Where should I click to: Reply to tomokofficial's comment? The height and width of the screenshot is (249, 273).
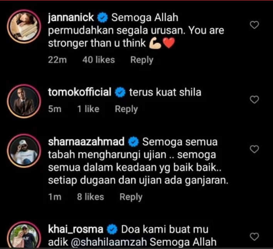[x=126, y=109]
